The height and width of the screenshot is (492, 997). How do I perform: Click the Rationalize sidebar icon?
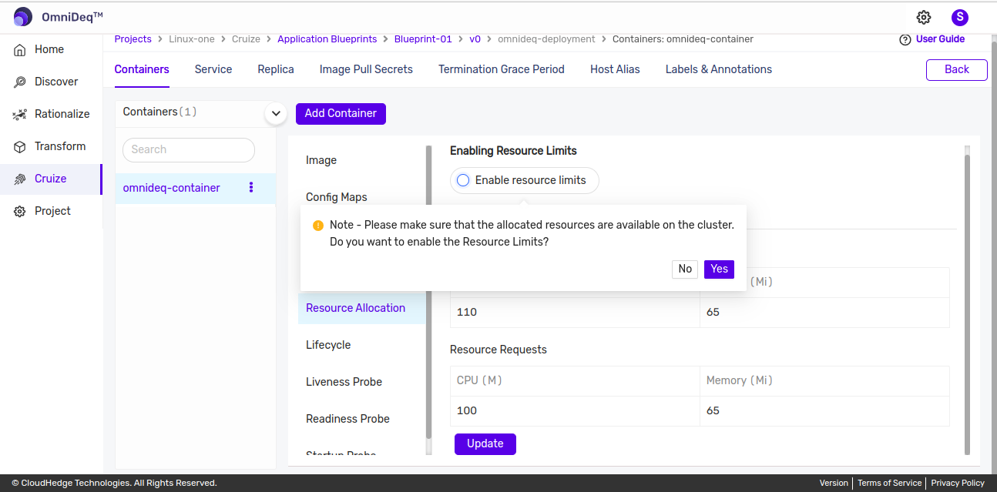[x=20, y=114]
